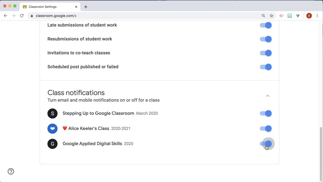
Task: Switch off Google Applied Digital Skills notifications
Action: click(x=266, y=144)
